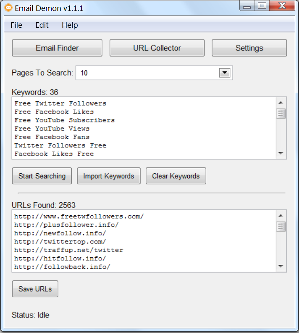Click the keywords list scroll down arrow
299x333 pixels.
tap(281, 153)
